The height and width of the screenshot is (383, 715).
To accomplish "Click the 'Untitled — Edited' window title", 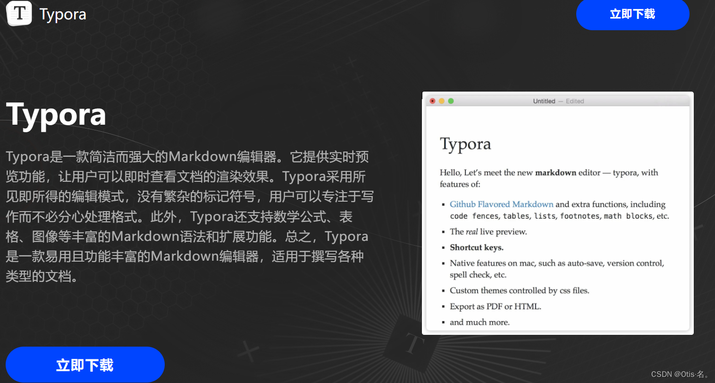I will click(x=558, y=101).
